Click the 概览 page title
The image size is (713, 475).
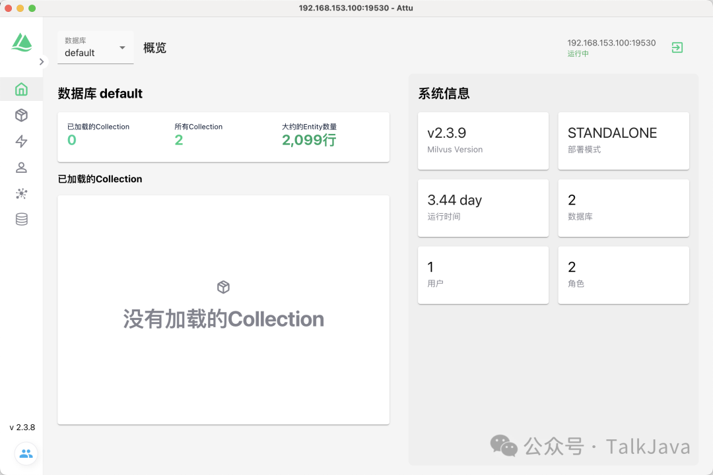click(x=154, y=47)
